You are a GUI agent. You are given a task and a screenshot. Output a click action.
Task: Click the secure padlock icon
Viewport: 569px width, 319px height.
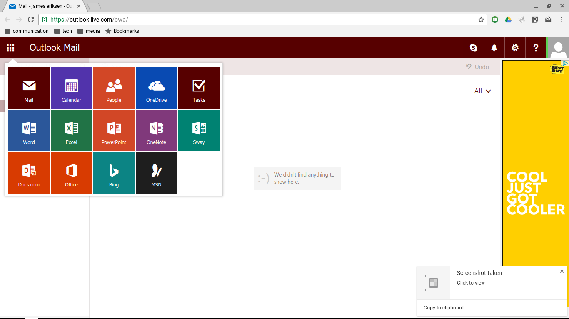pos(45,20)
